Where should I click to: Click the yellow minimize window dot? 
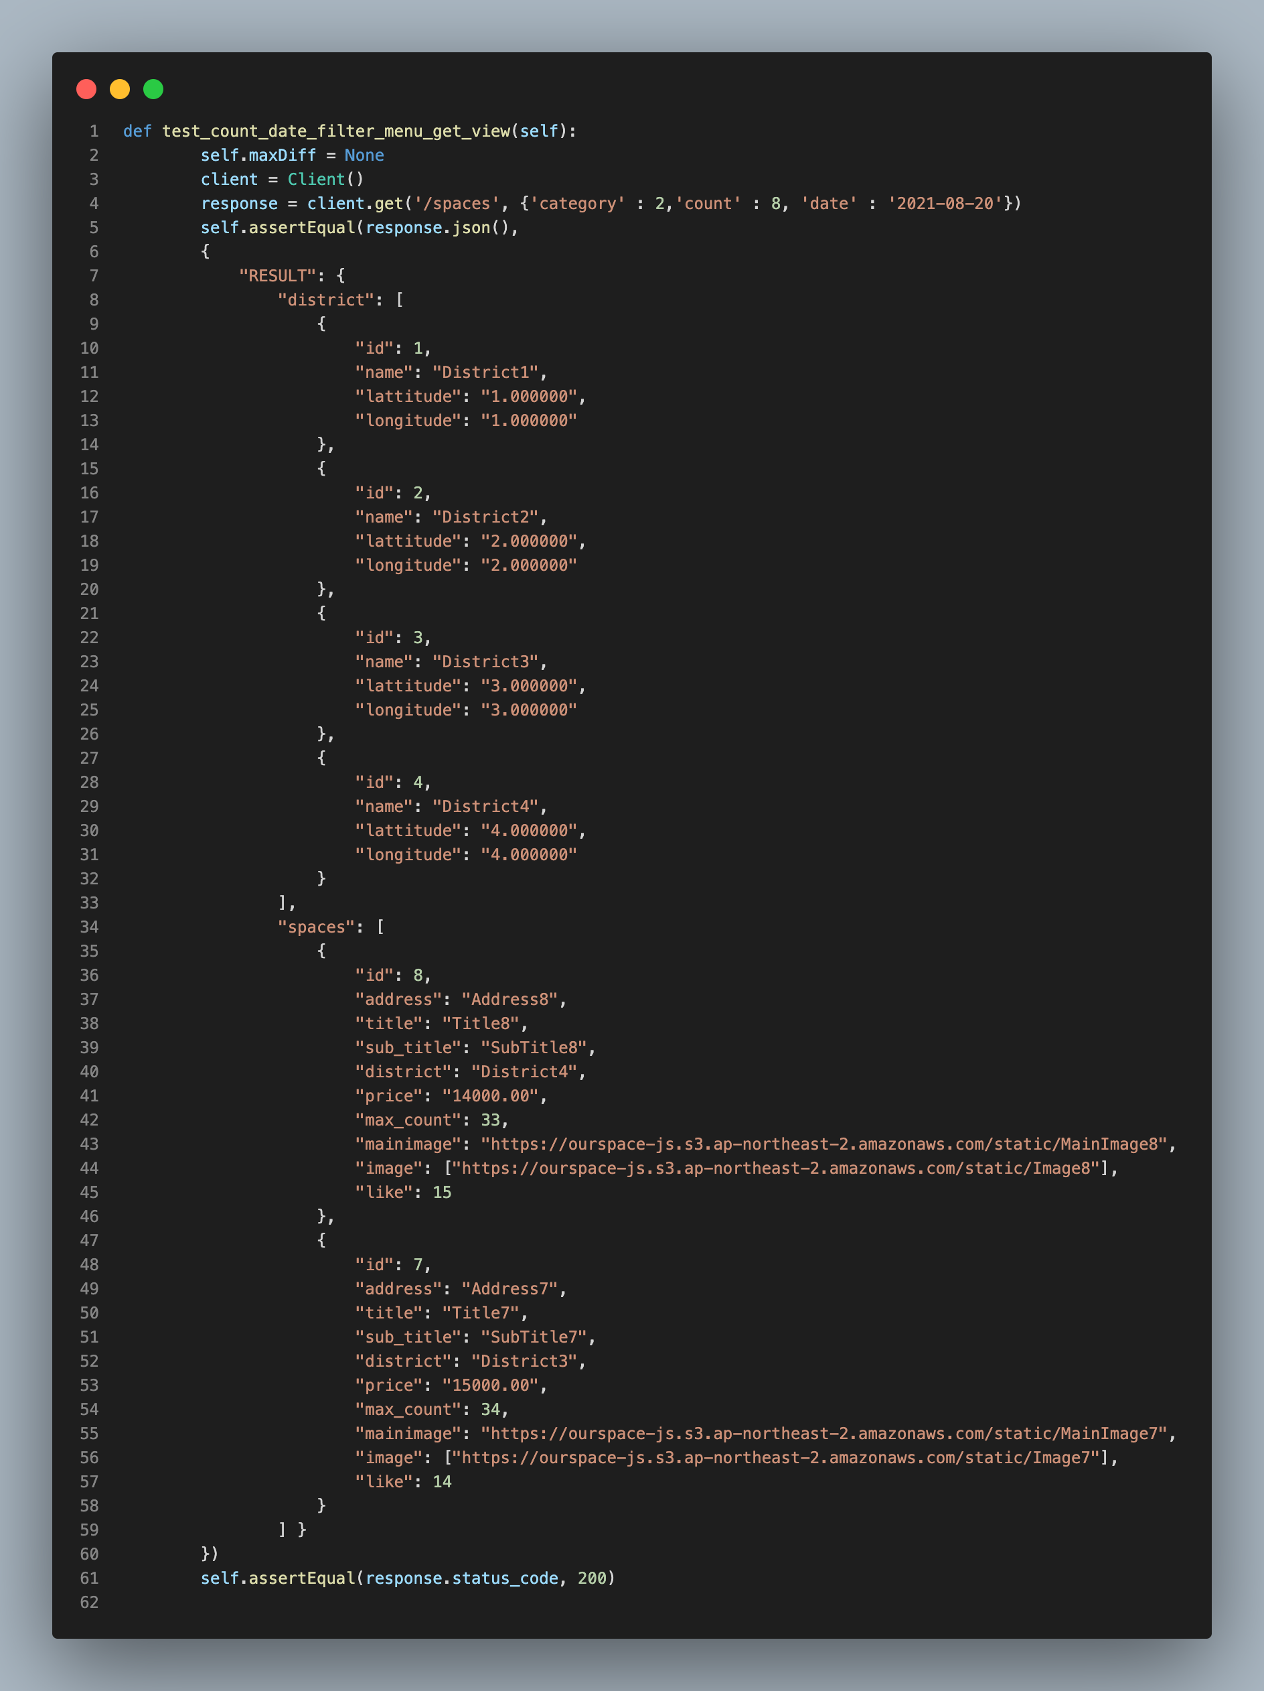(x=120, y=90)
